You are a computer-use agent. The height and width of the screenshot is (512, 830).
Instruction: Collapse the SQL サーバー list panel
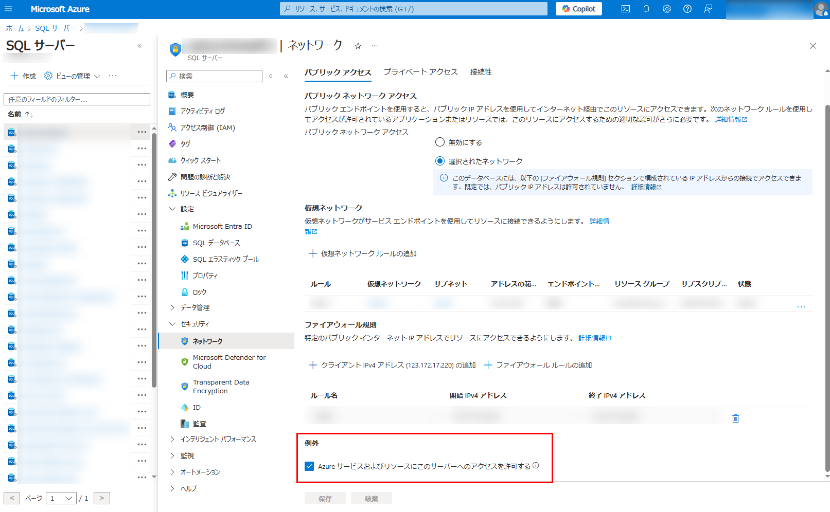point(139,46)
